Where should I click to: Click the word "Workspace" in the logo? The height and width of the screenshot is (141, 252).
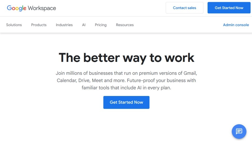coord(42,8)
